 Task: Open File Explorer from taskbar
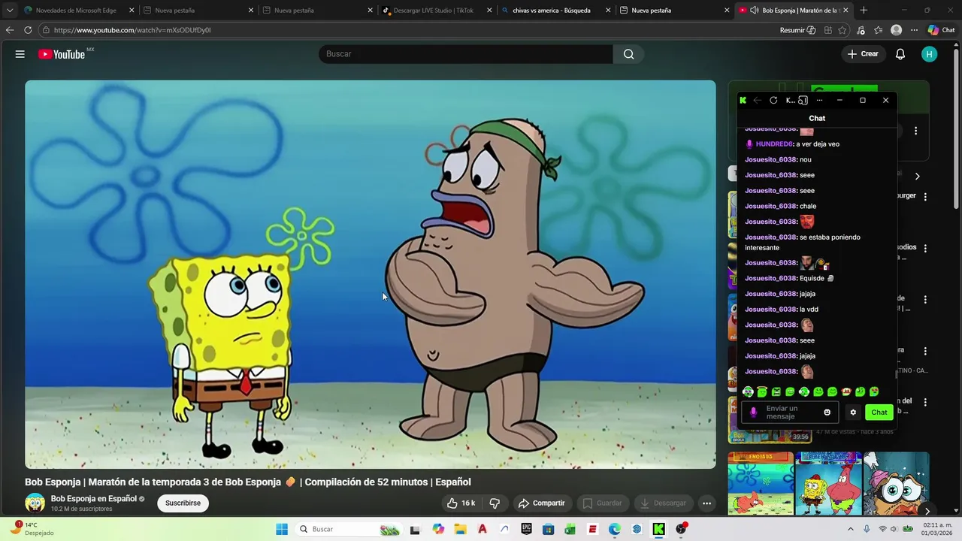pyautogui.click(x=460, y=529)
